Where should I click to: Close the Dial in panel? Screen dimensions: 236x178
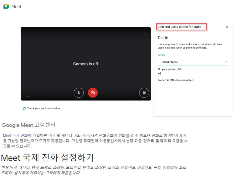227,27
